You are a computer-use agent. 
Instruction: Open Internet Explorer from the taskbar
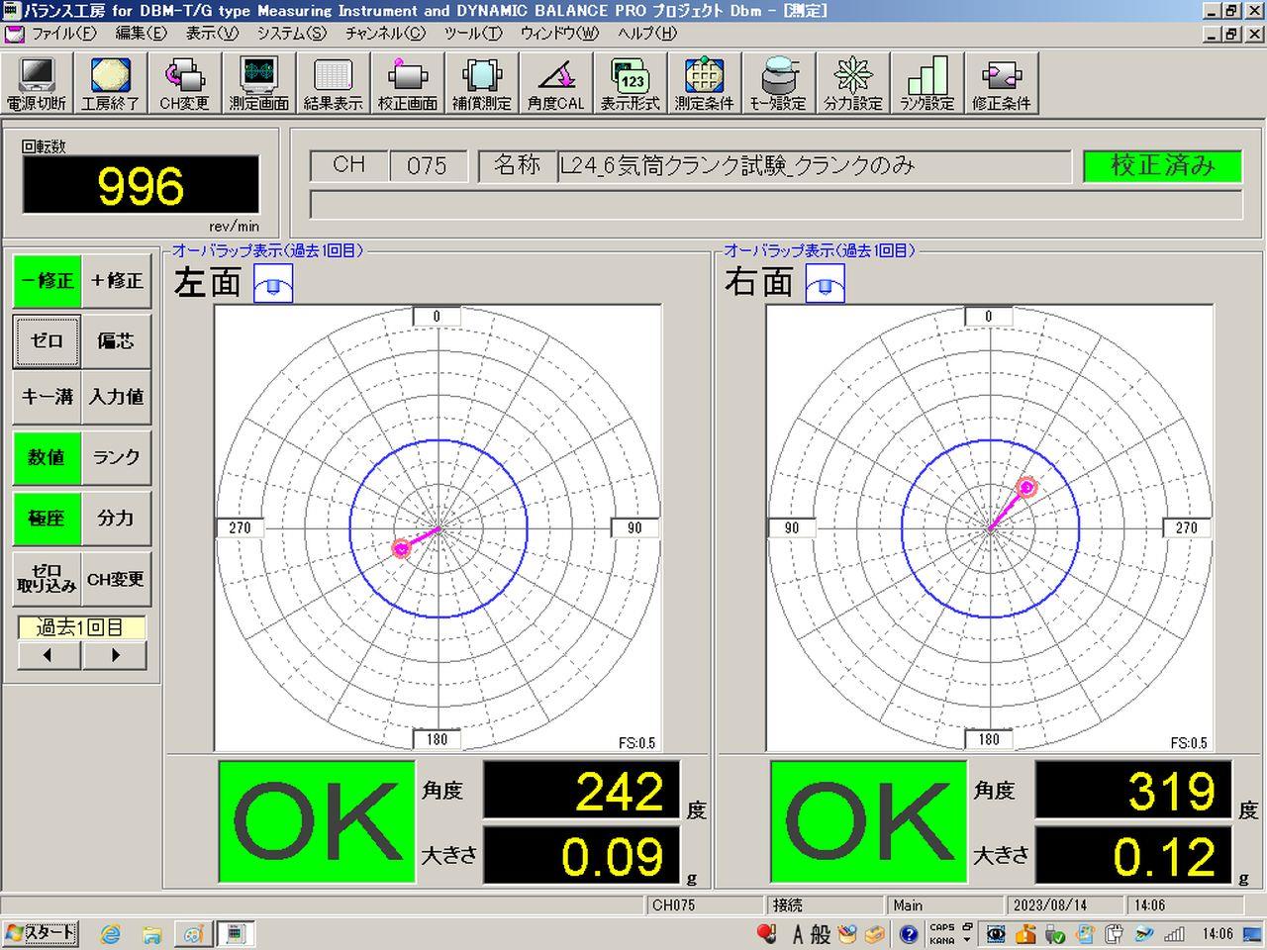coord(110,933)
